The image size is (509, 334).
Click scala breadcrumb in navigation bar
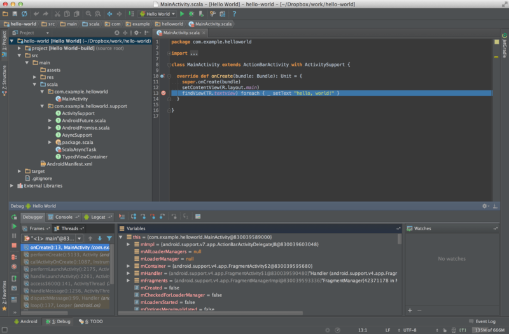pyautogui.click(x=91, y=24)
